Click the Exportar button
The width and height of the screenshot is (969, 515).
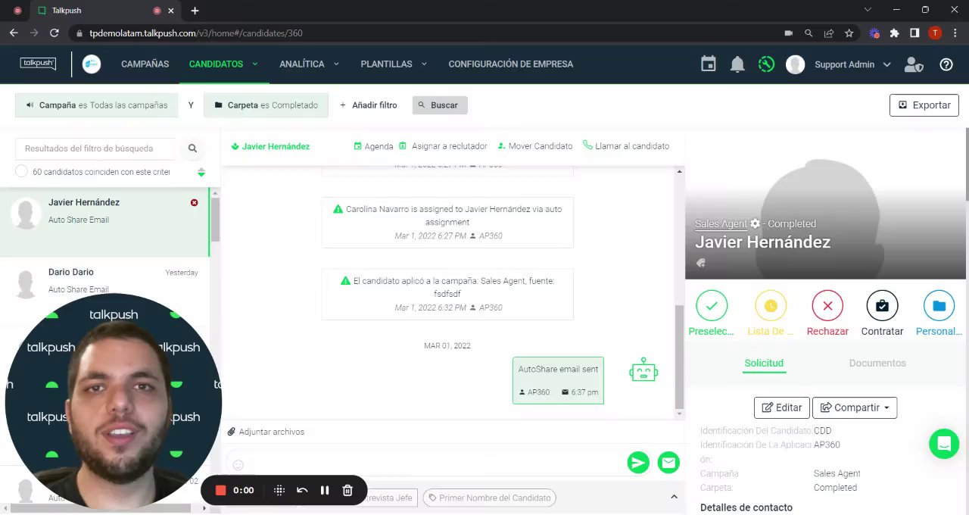tap(924, 105)
